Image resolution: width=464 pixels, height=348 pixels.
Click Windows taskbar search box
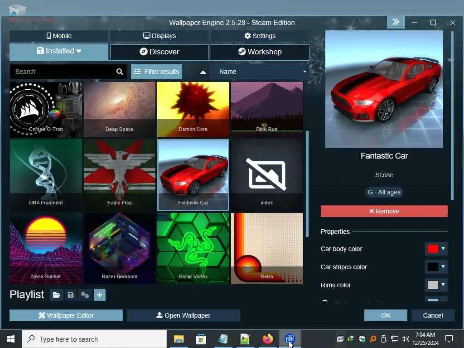tap(94, 339)
